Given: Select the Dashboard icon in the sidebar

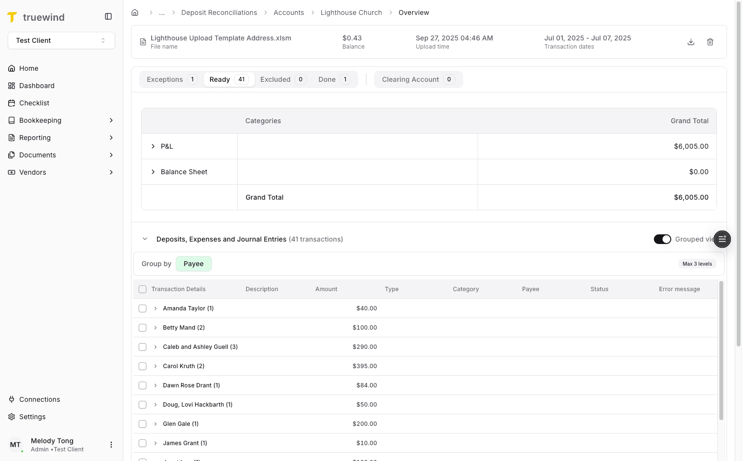Looking at the screenshot, I should 11,86.
